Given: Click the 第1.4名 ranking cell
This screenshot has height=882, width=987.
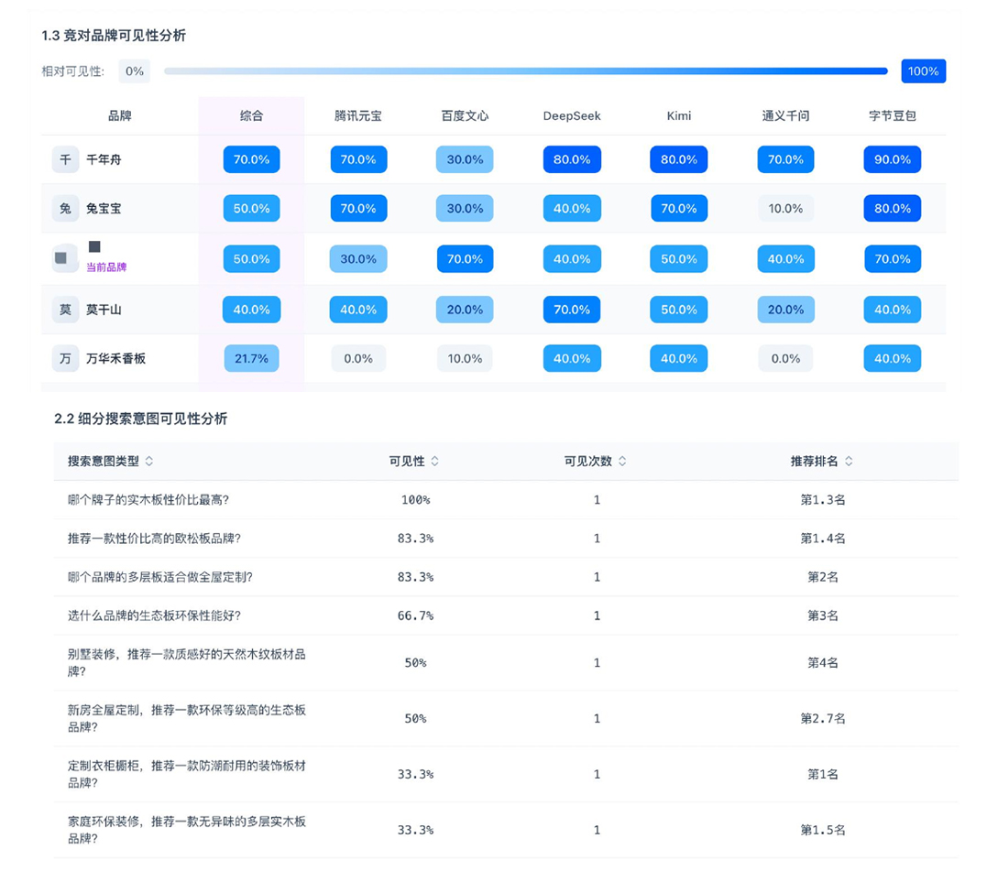Looking at the screenshot, I should click(x=823, y=539).
